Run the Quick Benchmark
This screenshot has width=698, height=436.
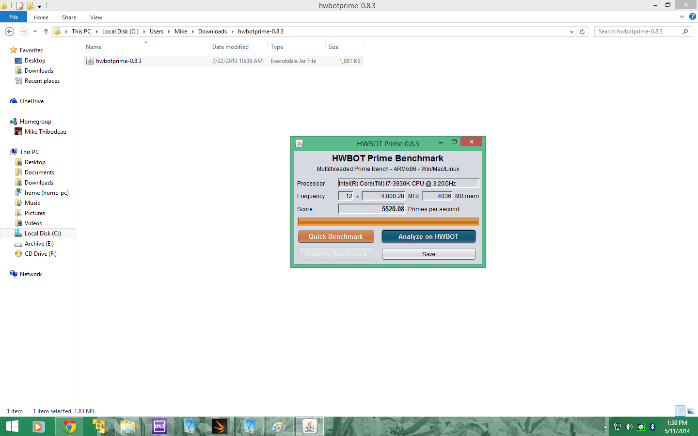pos(336,236)
